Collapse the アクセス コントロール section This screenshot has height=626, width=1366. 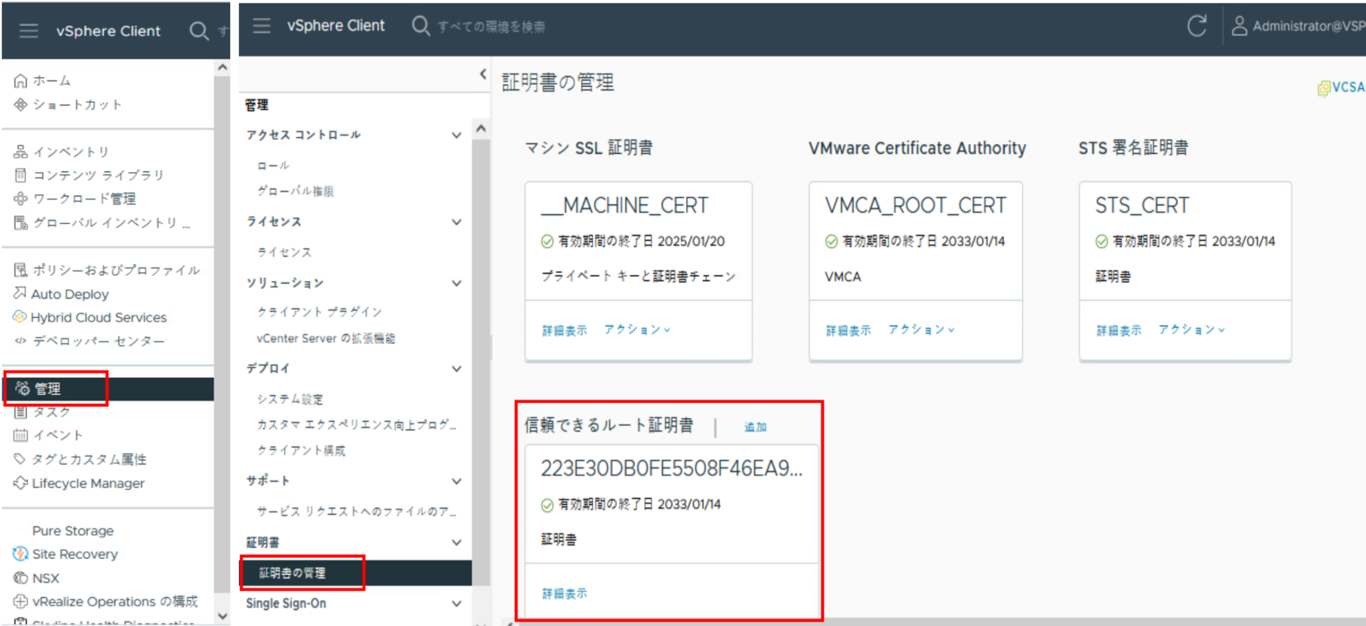pos(456,134)
